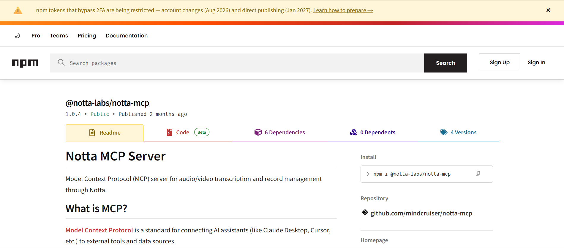Screen dimensions: 564x249
Task: Click the version text 1.0.4
Action: click(73, 114)
